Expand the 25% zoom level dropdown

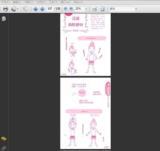coord(86,9)
